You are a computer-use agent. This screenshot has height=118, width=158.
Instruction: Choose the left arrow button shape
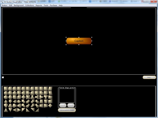pos(15,102)
